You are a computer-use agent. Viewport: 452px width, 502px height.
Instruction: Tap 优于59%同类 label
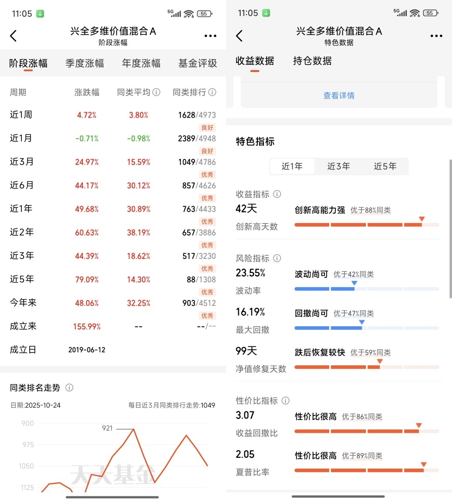(371, 352)
